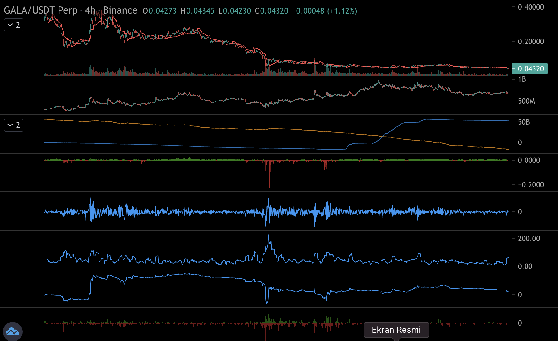Click the 0.40000 price axis label
Viewport: 558px width, 341px height.
[531, 7]
